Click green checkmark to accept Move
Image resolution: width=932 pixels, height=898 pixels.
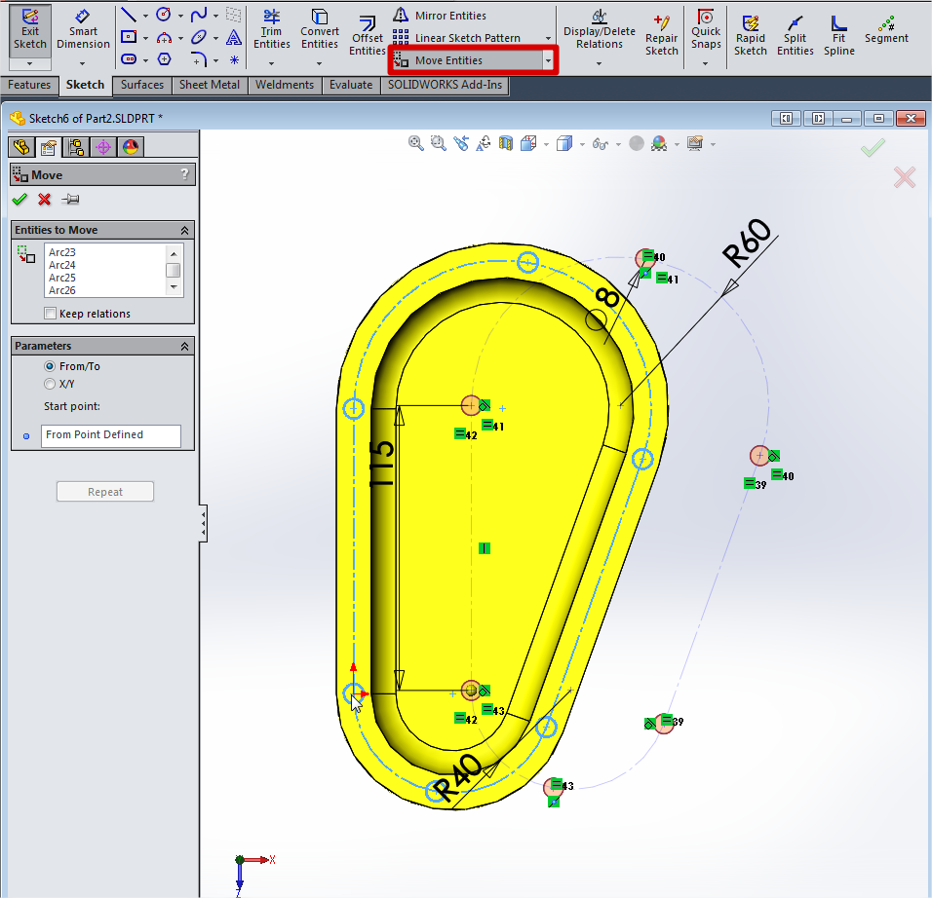(19, 200)
